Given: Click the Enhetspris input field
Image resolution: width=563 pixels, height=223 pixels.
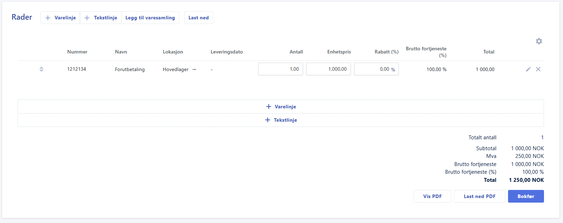Looking at the screenshot, I should [328, 69].
